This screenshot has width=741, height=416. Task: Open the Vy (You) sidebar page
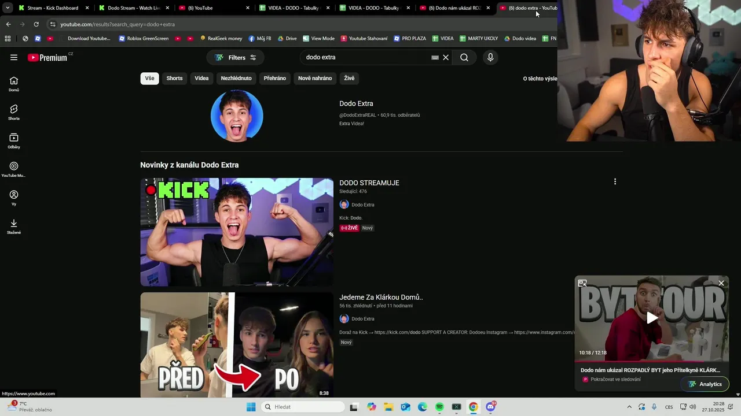[14, 198]
